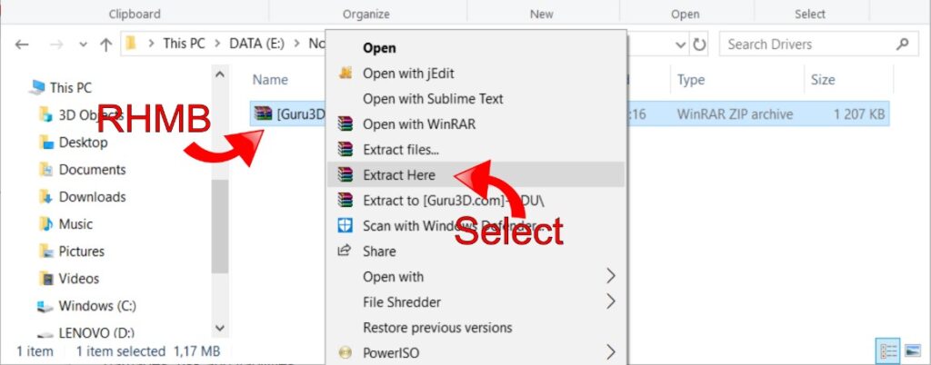Image resolution: width=931 pixels, height=365 pixels.
Task: Click the jEdit icon in context menu
Action: 345,74
